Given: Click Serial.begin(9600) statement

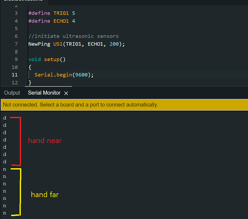Looking at the screenshot, I should pyautogui.click(x=64, y=75).
